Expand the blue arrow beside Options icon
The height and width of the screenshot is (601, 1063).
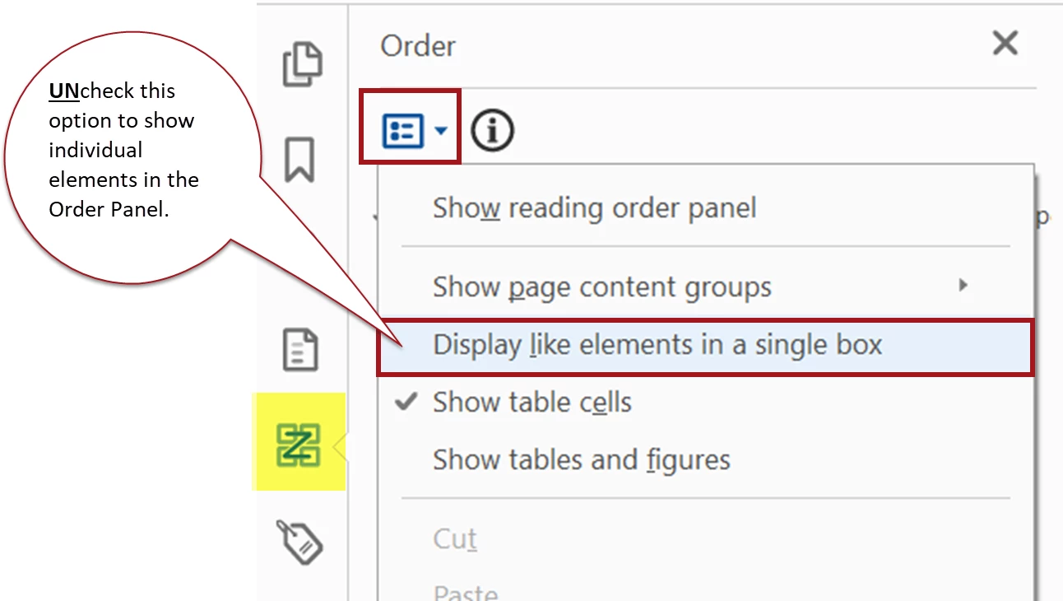[x=442, y=130]
